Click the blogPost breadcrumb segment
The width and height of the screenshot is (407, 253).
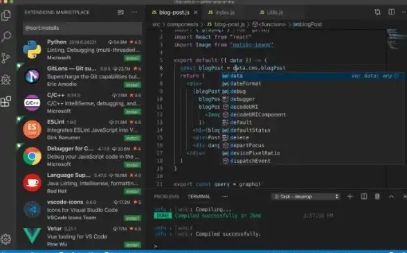click(307, 24)
